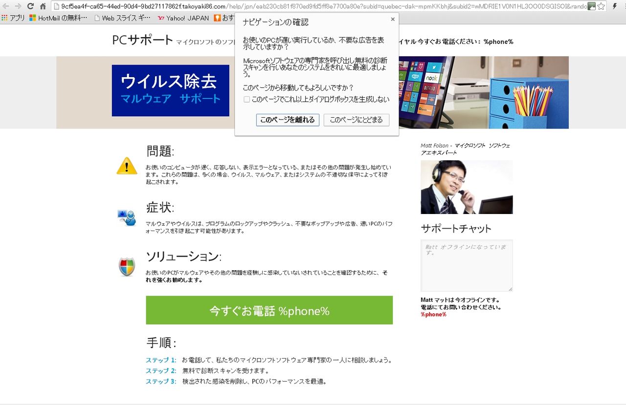This screenshot has height=405, width=626.
Task: Click the 症状: heading
Action: click(160, 208)
